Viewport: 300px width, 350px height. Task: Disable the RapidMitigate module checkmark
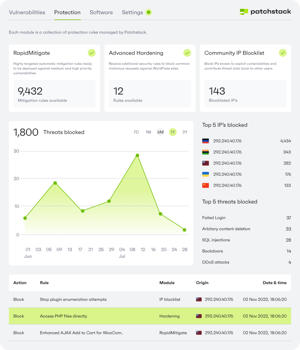click(91, 53)
